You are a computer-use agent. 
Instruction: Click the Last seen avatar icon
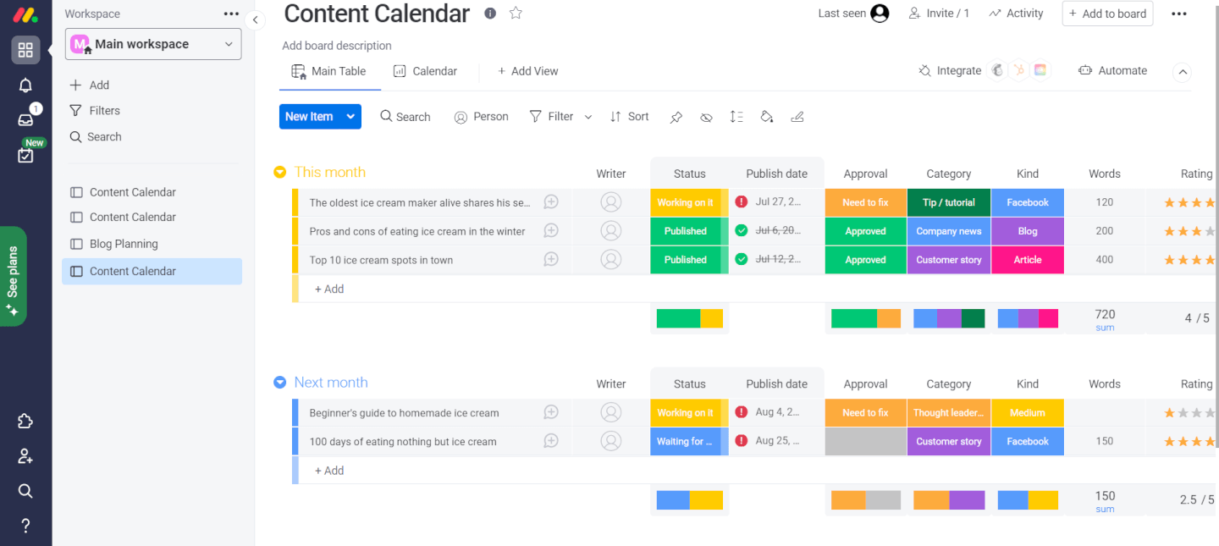pyautogui.click(x=880, y=14)
